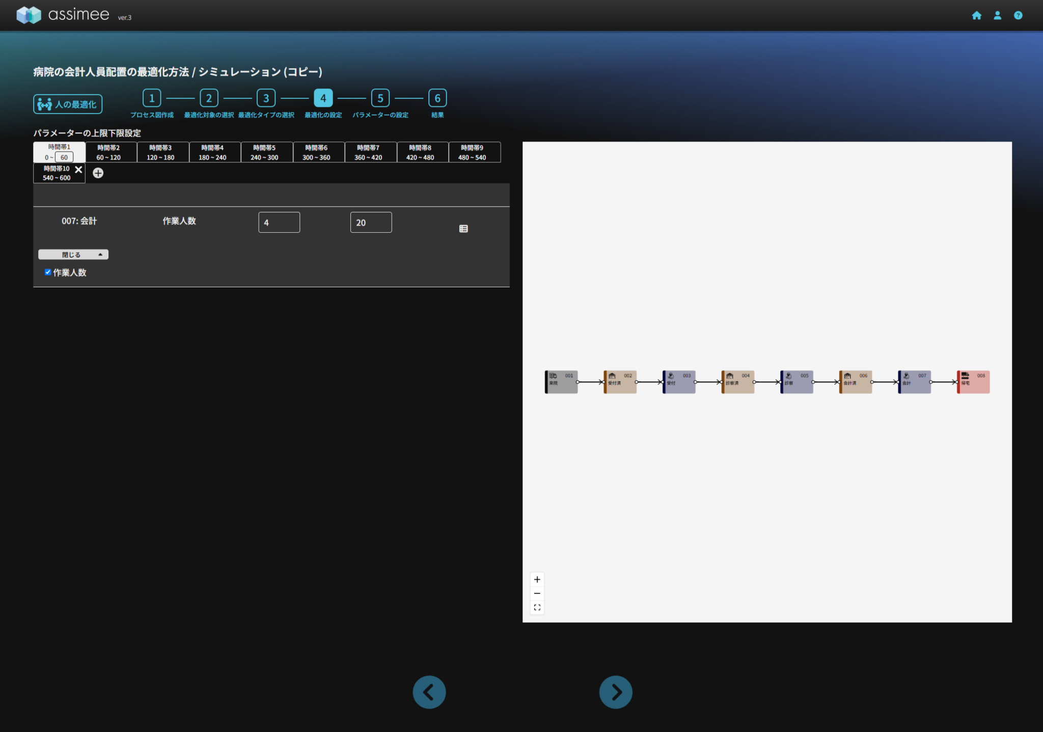
Task: Select the 007 会計 node in diagram
Action: (x=914, y=382)
